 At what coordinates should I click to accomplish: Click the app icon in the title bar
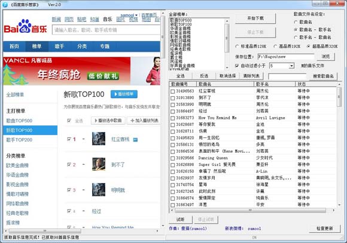[5, 4]
